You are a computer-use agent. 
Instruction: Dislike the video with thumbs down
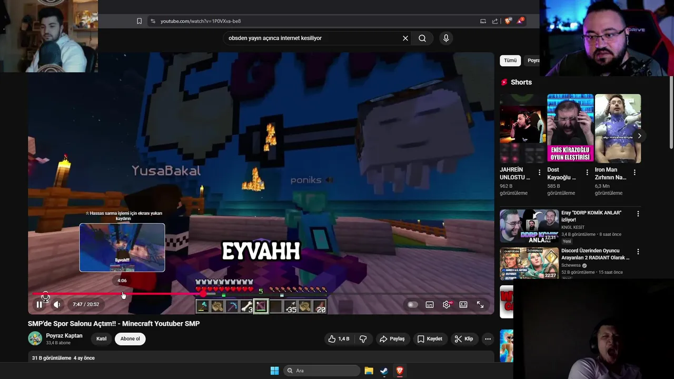point(363,339)
